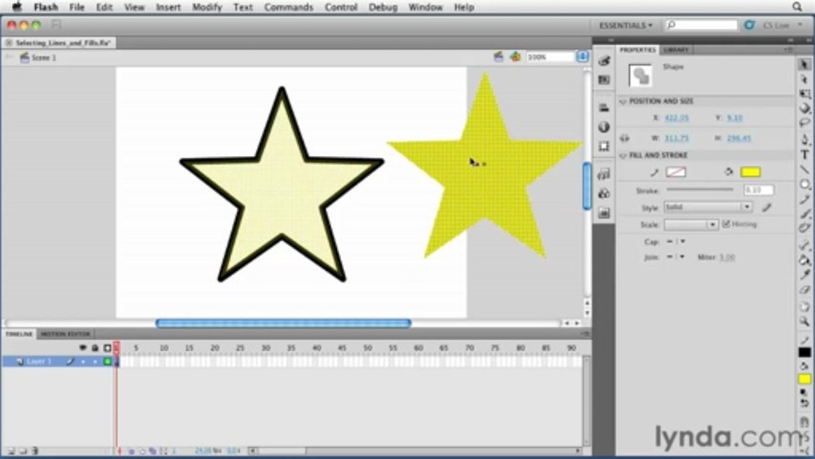Image resolution: width=815 pixels, height=459 pixels.
Task: Toggle Onion Skin button in timeline
Action: coord(132,451)
